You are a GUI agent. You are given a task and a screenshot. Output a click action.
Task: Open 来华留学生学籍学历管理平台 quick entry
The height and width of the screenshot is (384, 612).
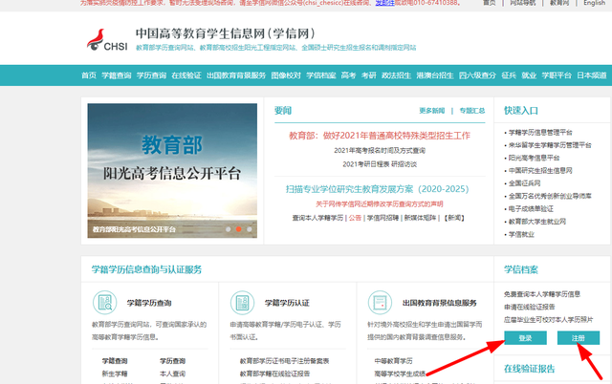(x=550, y=145)
